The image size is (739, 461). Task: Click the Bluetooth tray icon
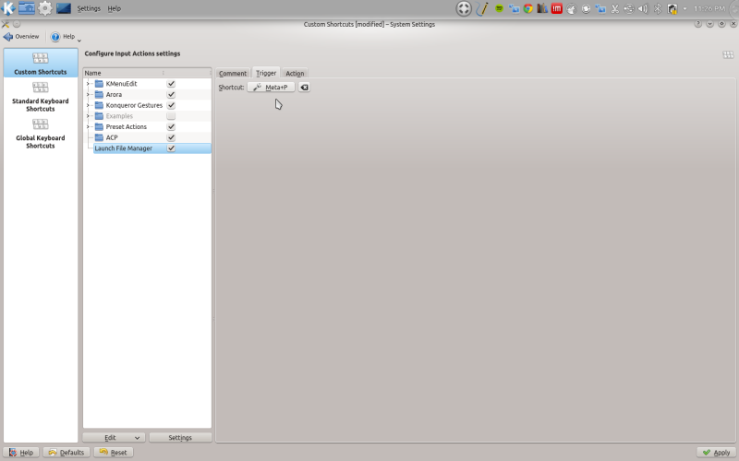tap(658, 8)
